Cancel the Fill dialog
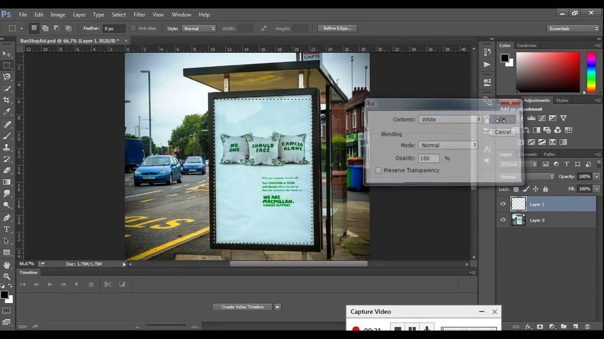This screenshot has width=604, height=339. pyautogui.click(x=503, y=132)
